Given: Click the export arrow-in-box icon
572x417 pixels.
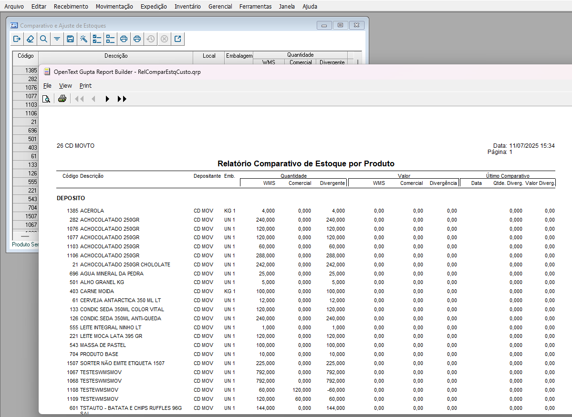Looking at the screenshot, I should [177, 39].
